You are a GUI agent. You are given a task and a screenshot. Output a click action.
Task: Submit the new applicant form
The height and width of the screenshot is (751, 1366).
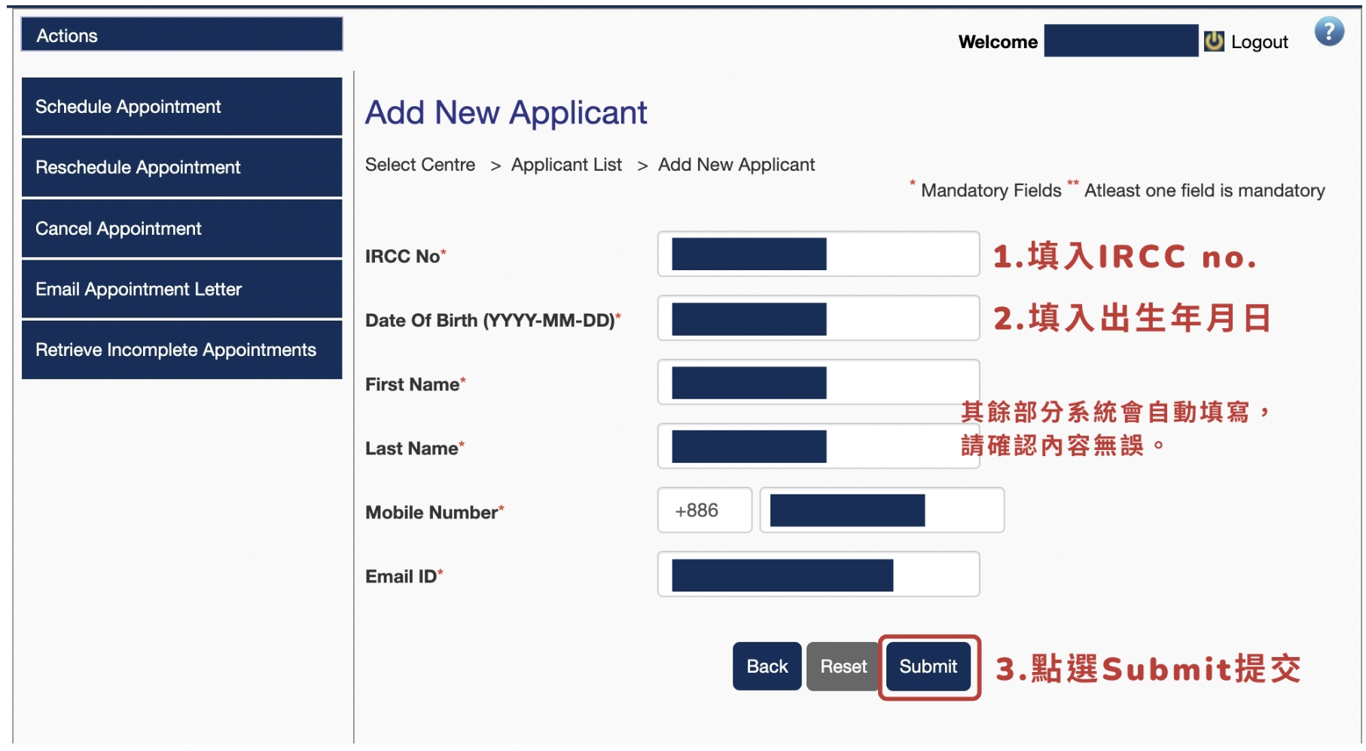tap(928, 667)
